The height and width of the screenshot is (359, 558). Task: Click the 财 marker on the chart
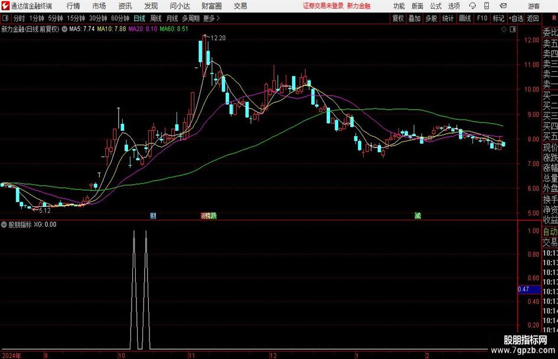coord(153,215)
